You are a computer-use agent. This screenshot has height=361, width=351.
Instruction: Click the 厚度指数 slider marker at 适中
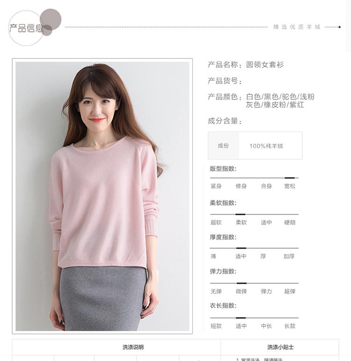pyautogui.click(x=241, y=248)
